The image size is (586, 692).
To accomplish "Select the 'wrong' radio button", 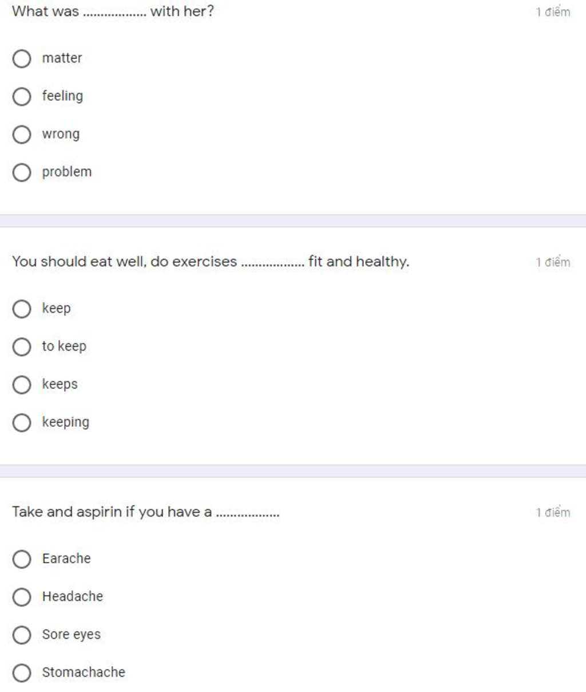I will (x=22, y=135).
